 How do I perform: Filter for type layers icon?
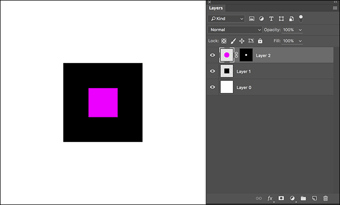[x=271, y=19]
